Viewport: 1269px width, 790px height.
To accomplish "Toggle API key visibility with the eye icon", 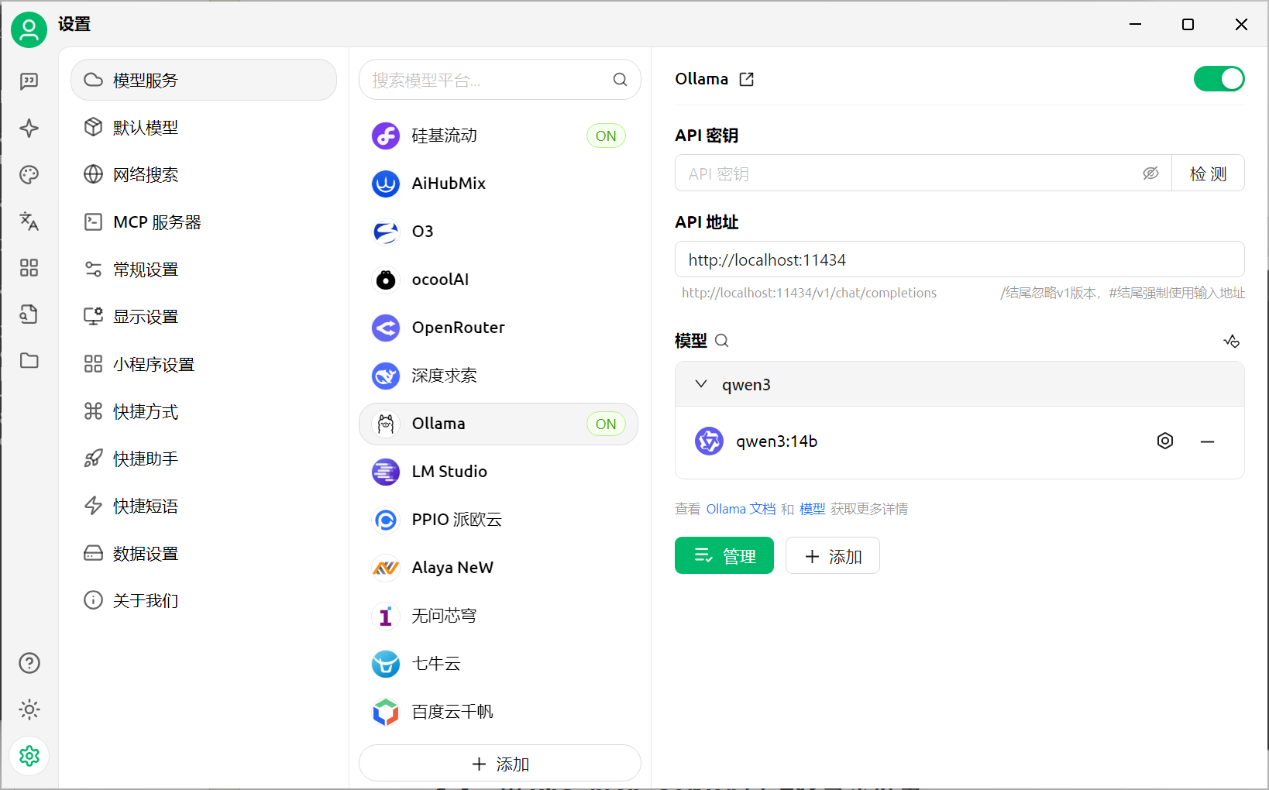I will (x=1150, y=173).
